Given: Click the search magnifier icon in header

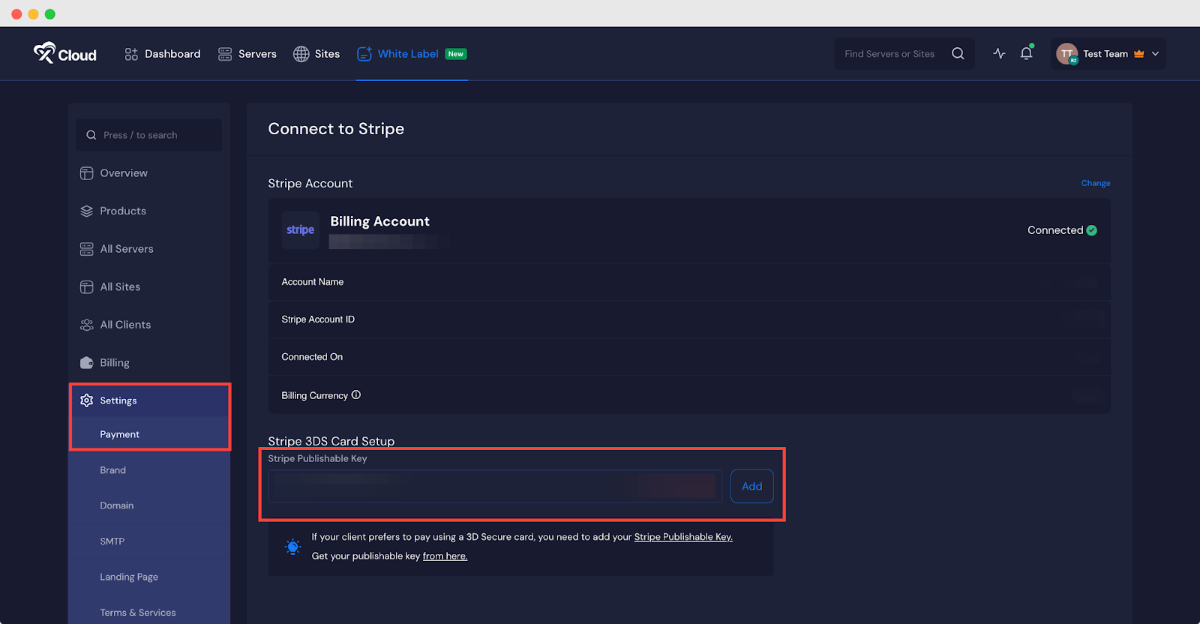Looking at the screenshot, I should (x=958, y=54).
